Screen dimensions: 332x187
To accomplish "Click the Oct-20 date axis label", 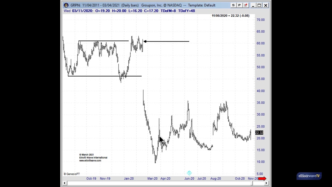I will [240, 178].
